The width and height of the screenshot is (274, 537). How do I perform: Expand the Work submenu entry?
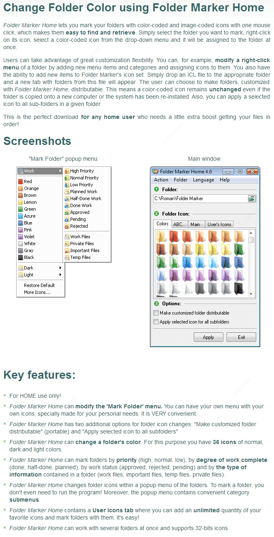[40, 171]
